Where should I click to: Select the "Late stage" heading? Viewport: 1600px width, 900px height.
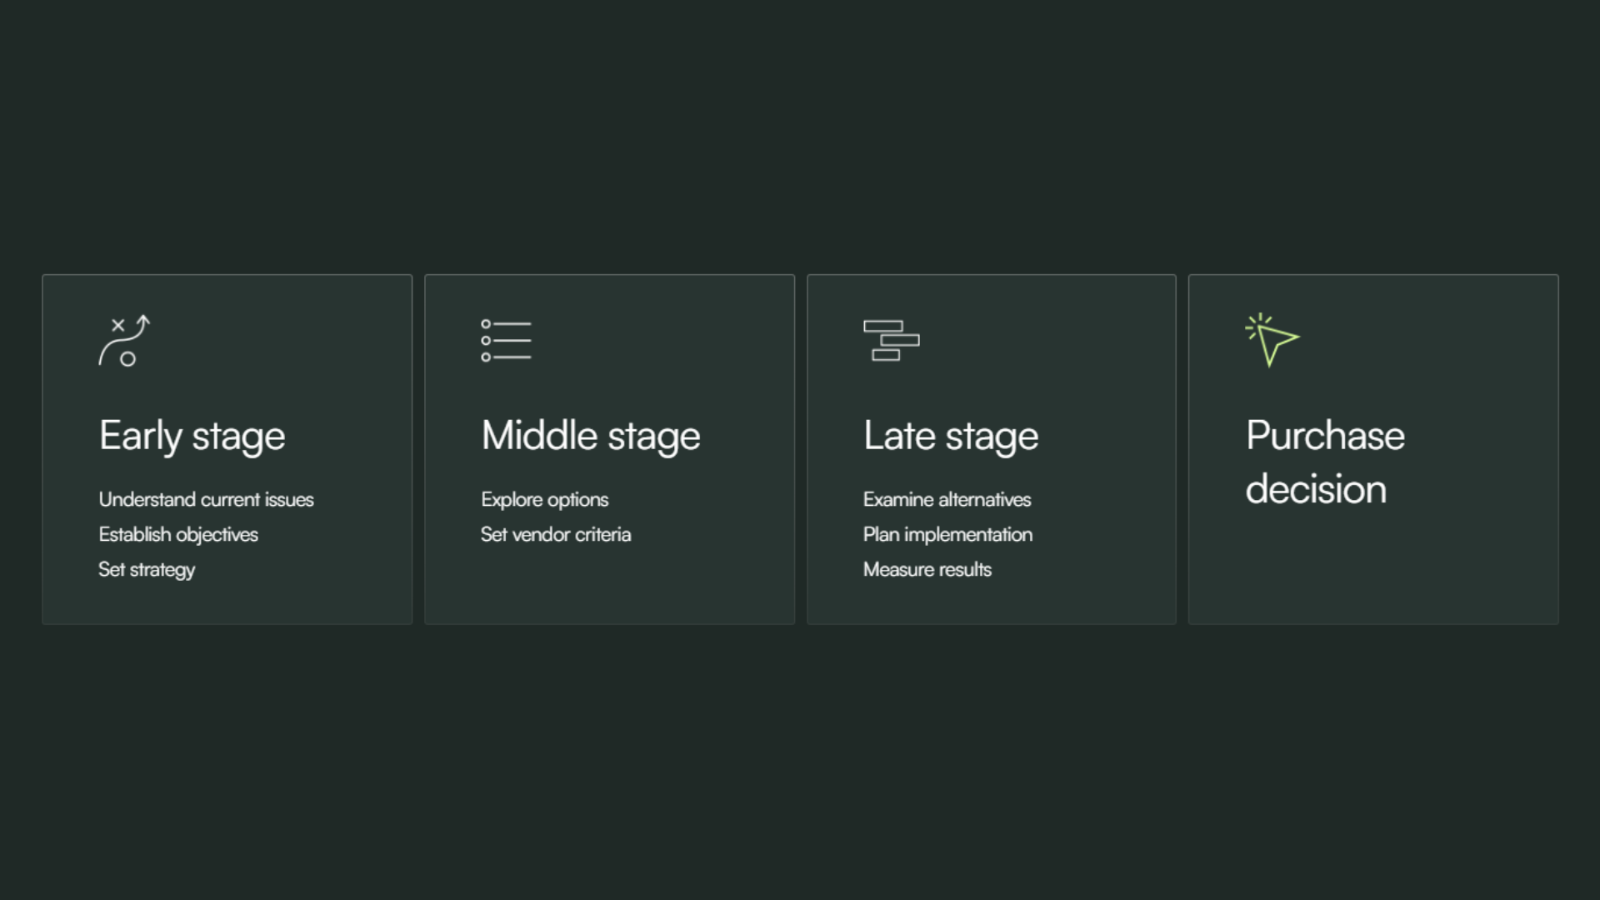click(x=951, y=437)
